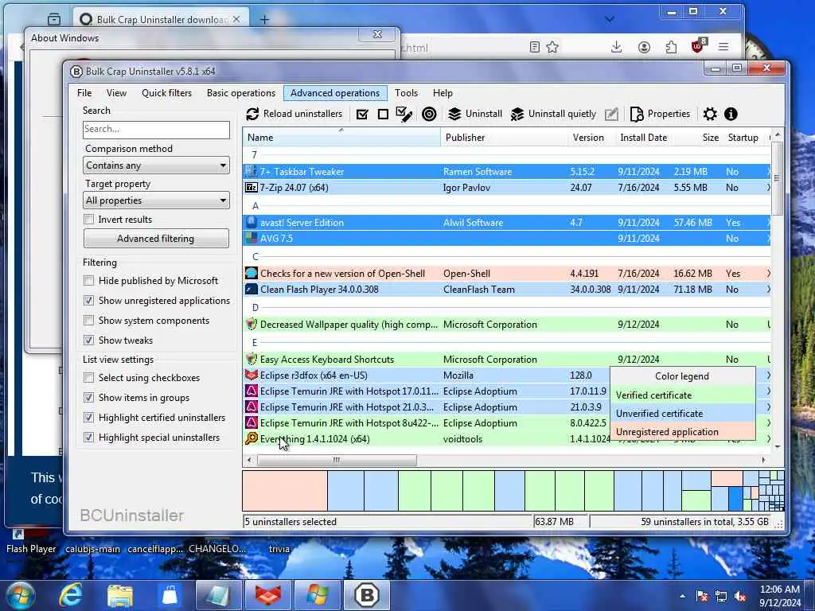Open browser hamburger menu
This screenshot has width=815, height=611.
click(723, 47)
